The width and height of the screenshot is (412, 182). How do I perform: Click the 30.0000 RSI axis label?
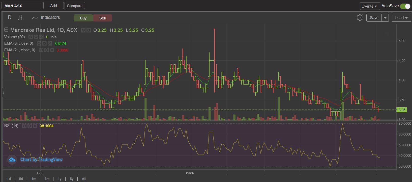(x=404, y=166)
